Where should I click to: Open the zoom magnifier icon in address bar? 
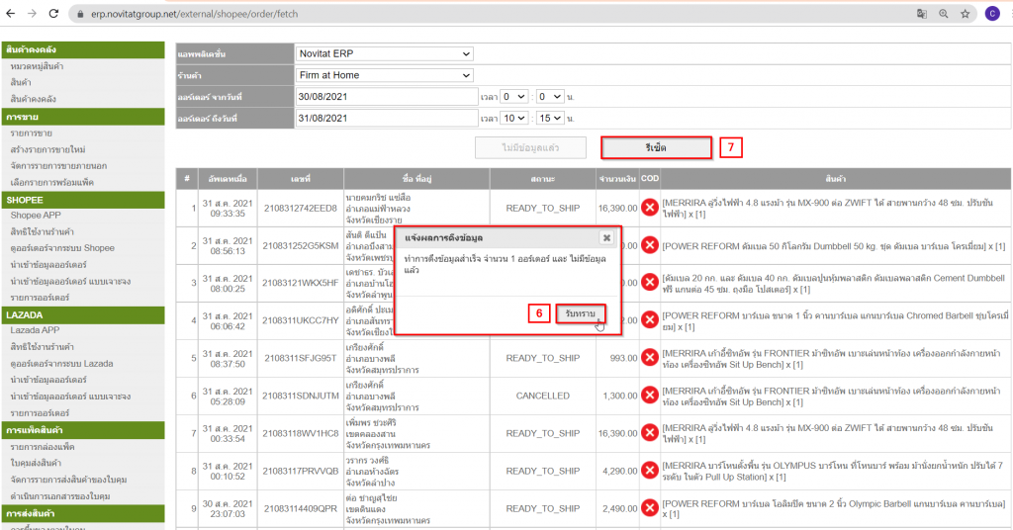point(944,14)
